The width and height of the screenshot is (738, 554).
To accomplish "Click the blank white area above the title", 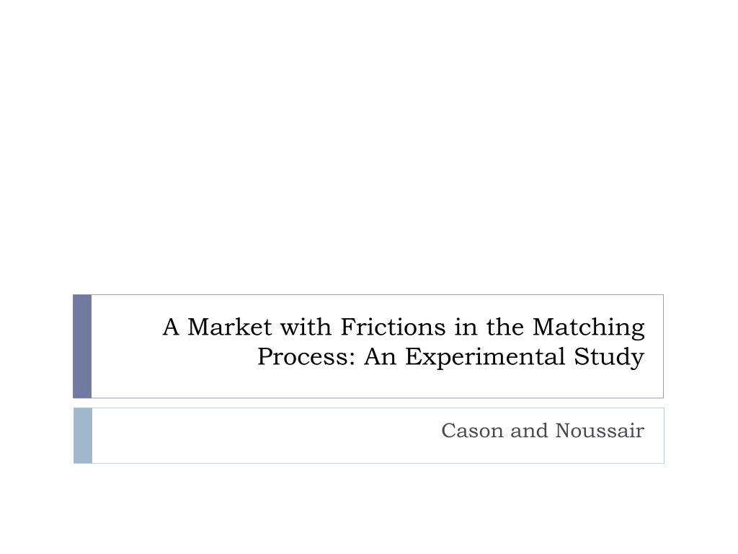I will 369,141.
